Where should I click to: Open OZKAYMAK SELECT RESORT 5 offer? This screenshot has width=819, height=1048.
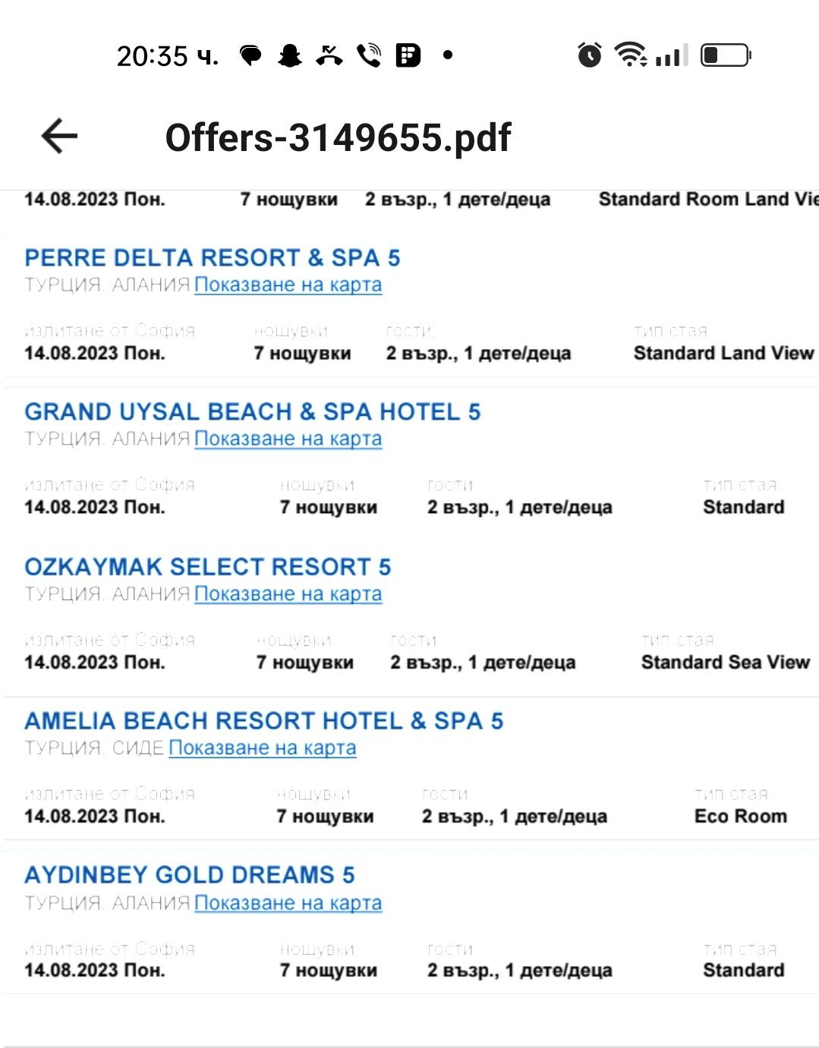[x=208, y=567]
